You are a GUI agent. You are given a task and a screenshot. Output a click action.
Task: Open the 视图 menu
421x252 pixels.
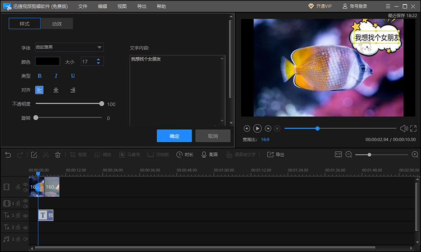122,6
